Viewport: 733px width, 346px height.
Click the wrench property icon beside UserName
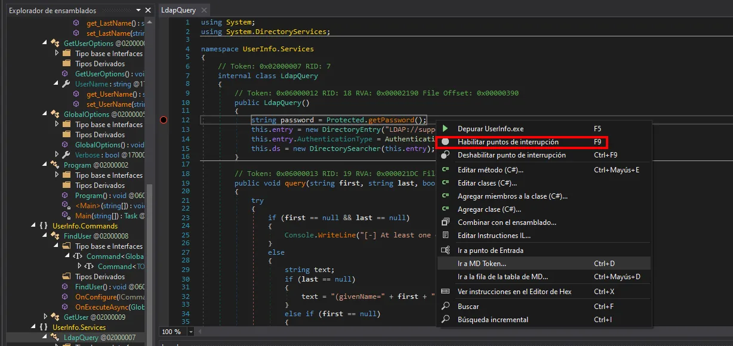pos(66,84)
